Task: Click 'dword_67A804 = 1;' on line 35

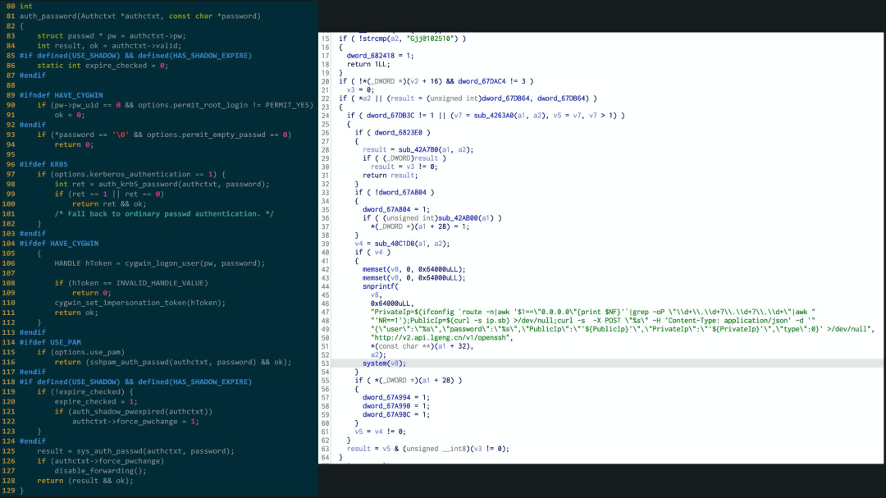Action: (x=396, y=210)
